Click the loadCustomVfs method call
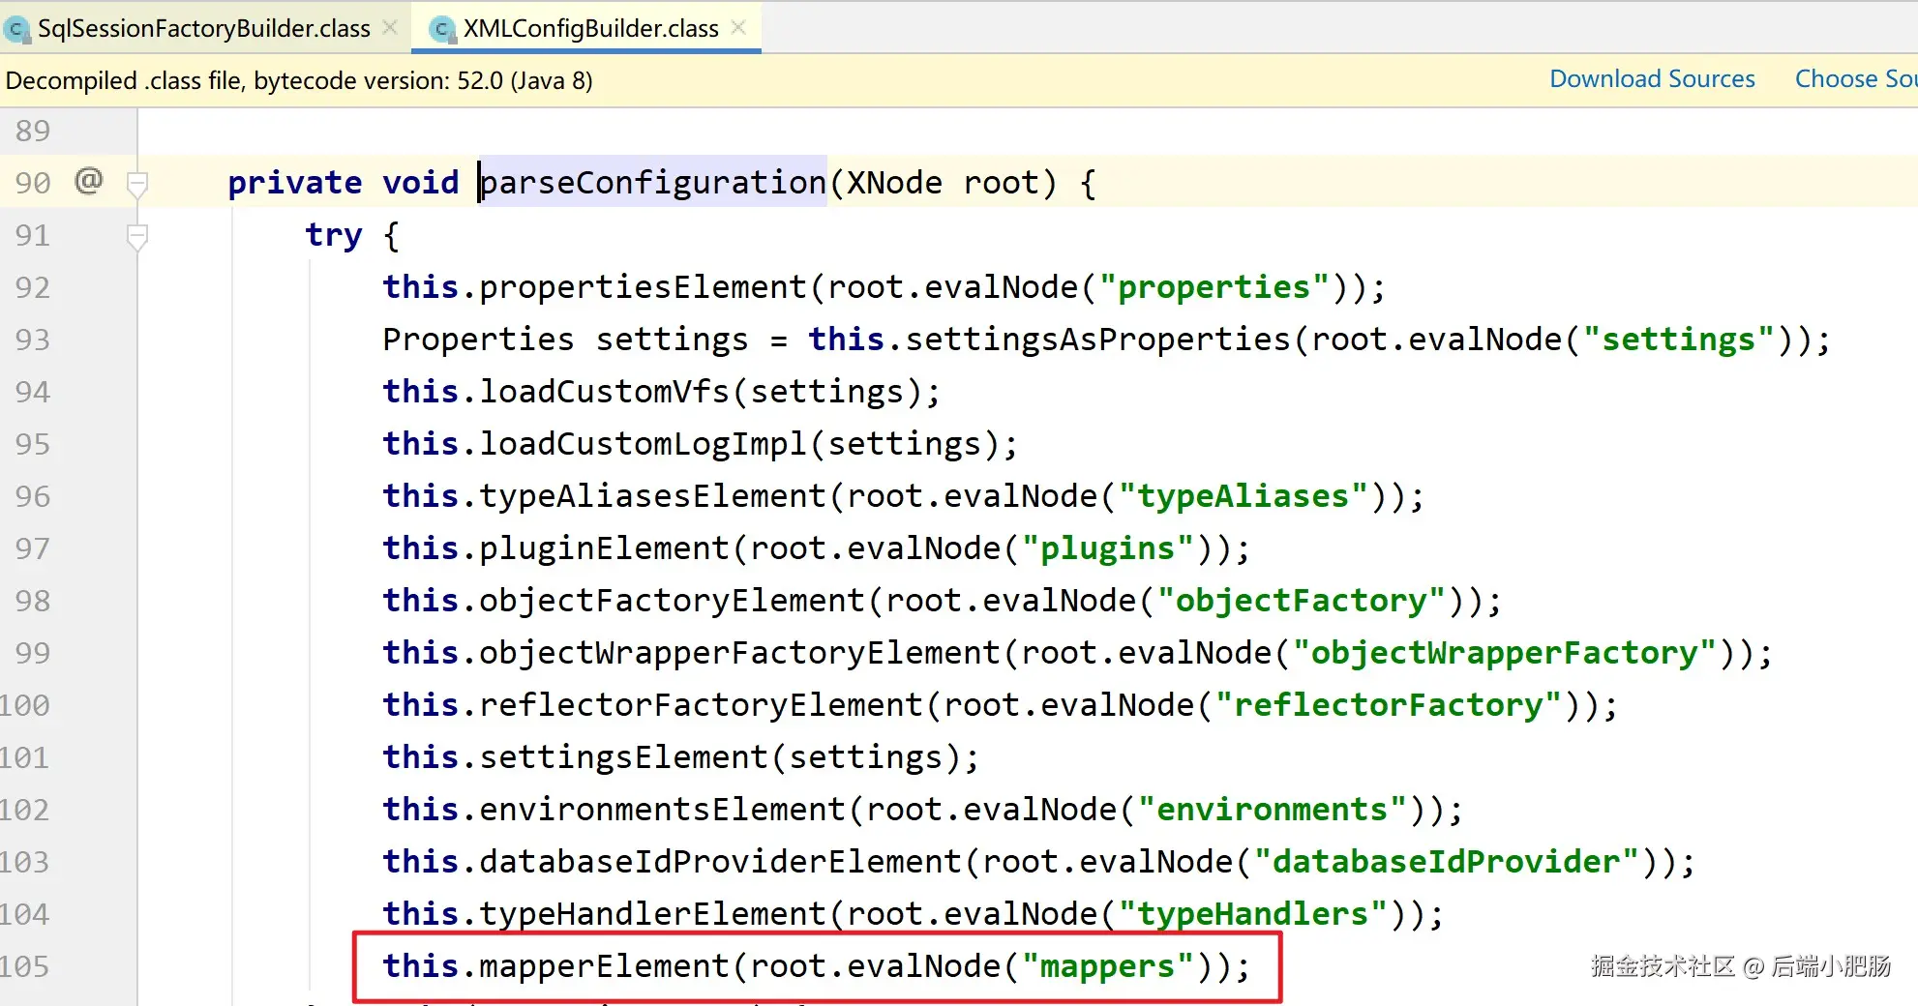1918x1006 pixels. tap(604, 392)
